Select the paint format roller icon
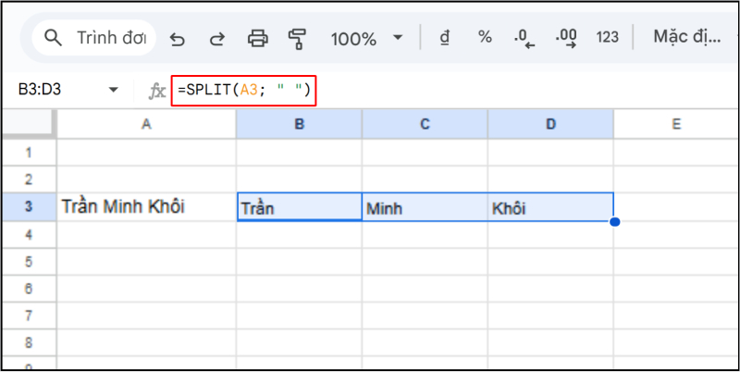Image resolution: width=740 pixels, height=372 pixels. [297, 39]
